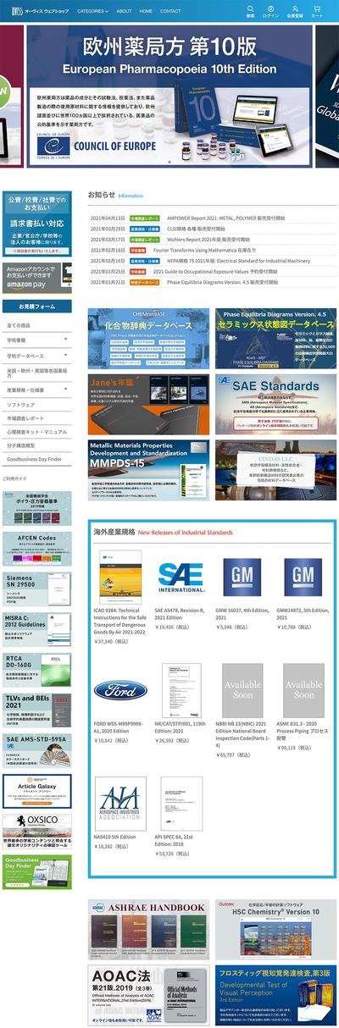Click the NR/CAT/STF/001 document thumbnail
The image size is (339, 1028).
click(181, 690)
